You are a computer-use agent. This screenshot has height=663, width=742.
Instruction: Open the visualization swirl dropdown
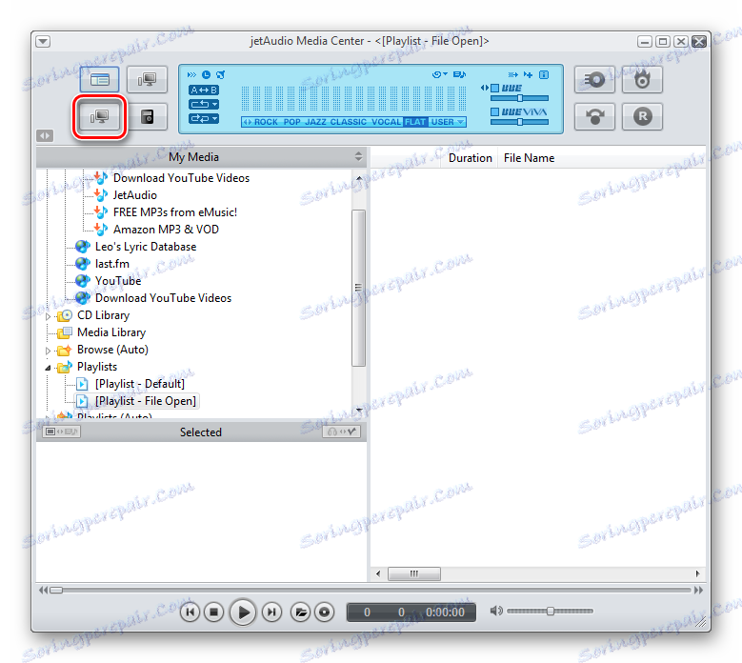click(440, 74)
